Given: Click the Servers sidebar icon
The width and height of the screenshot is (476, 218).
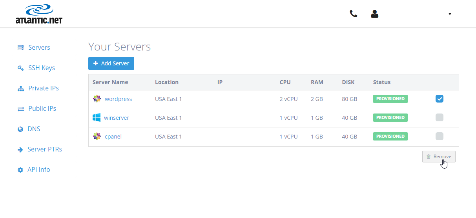Looking at the screenshot, I should (x=21, y=48).
